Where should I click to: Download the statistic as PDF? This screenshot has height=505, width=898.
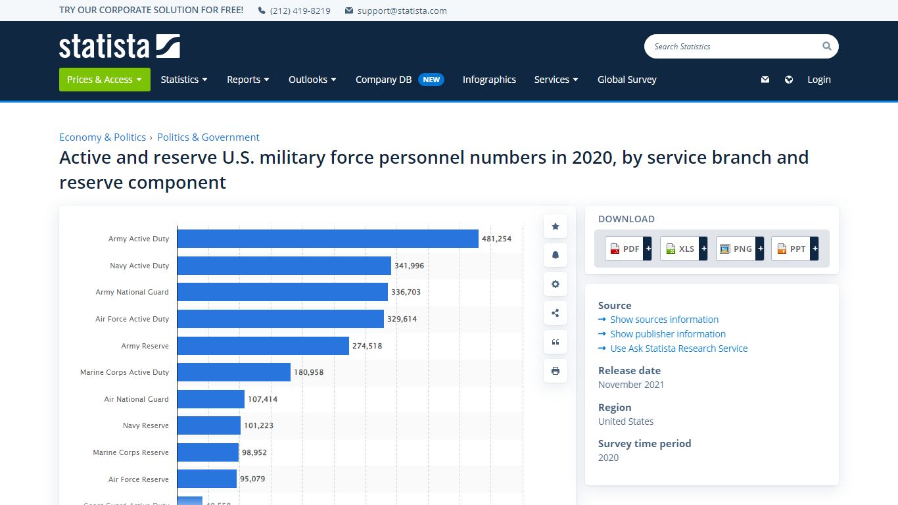pos(624,249)
